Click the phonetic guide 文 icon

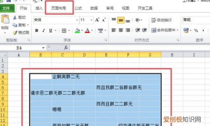(x=100, y=31)
